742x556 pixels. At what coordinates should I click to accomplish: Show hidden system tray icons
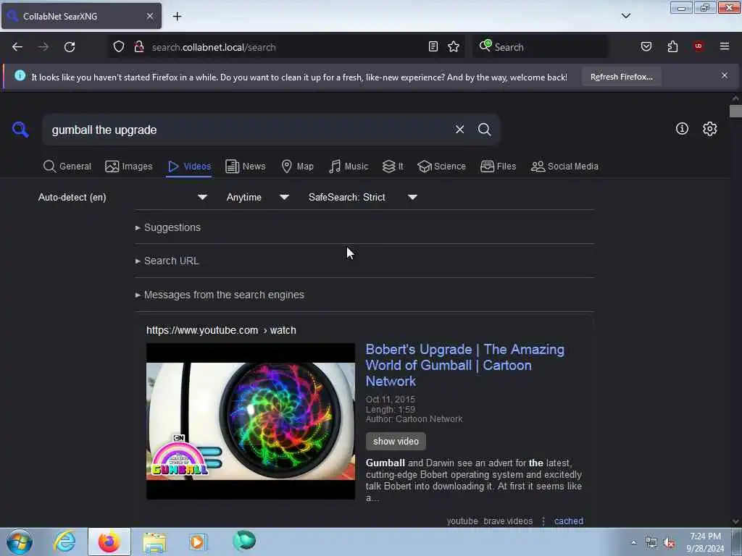pos(633,543)
